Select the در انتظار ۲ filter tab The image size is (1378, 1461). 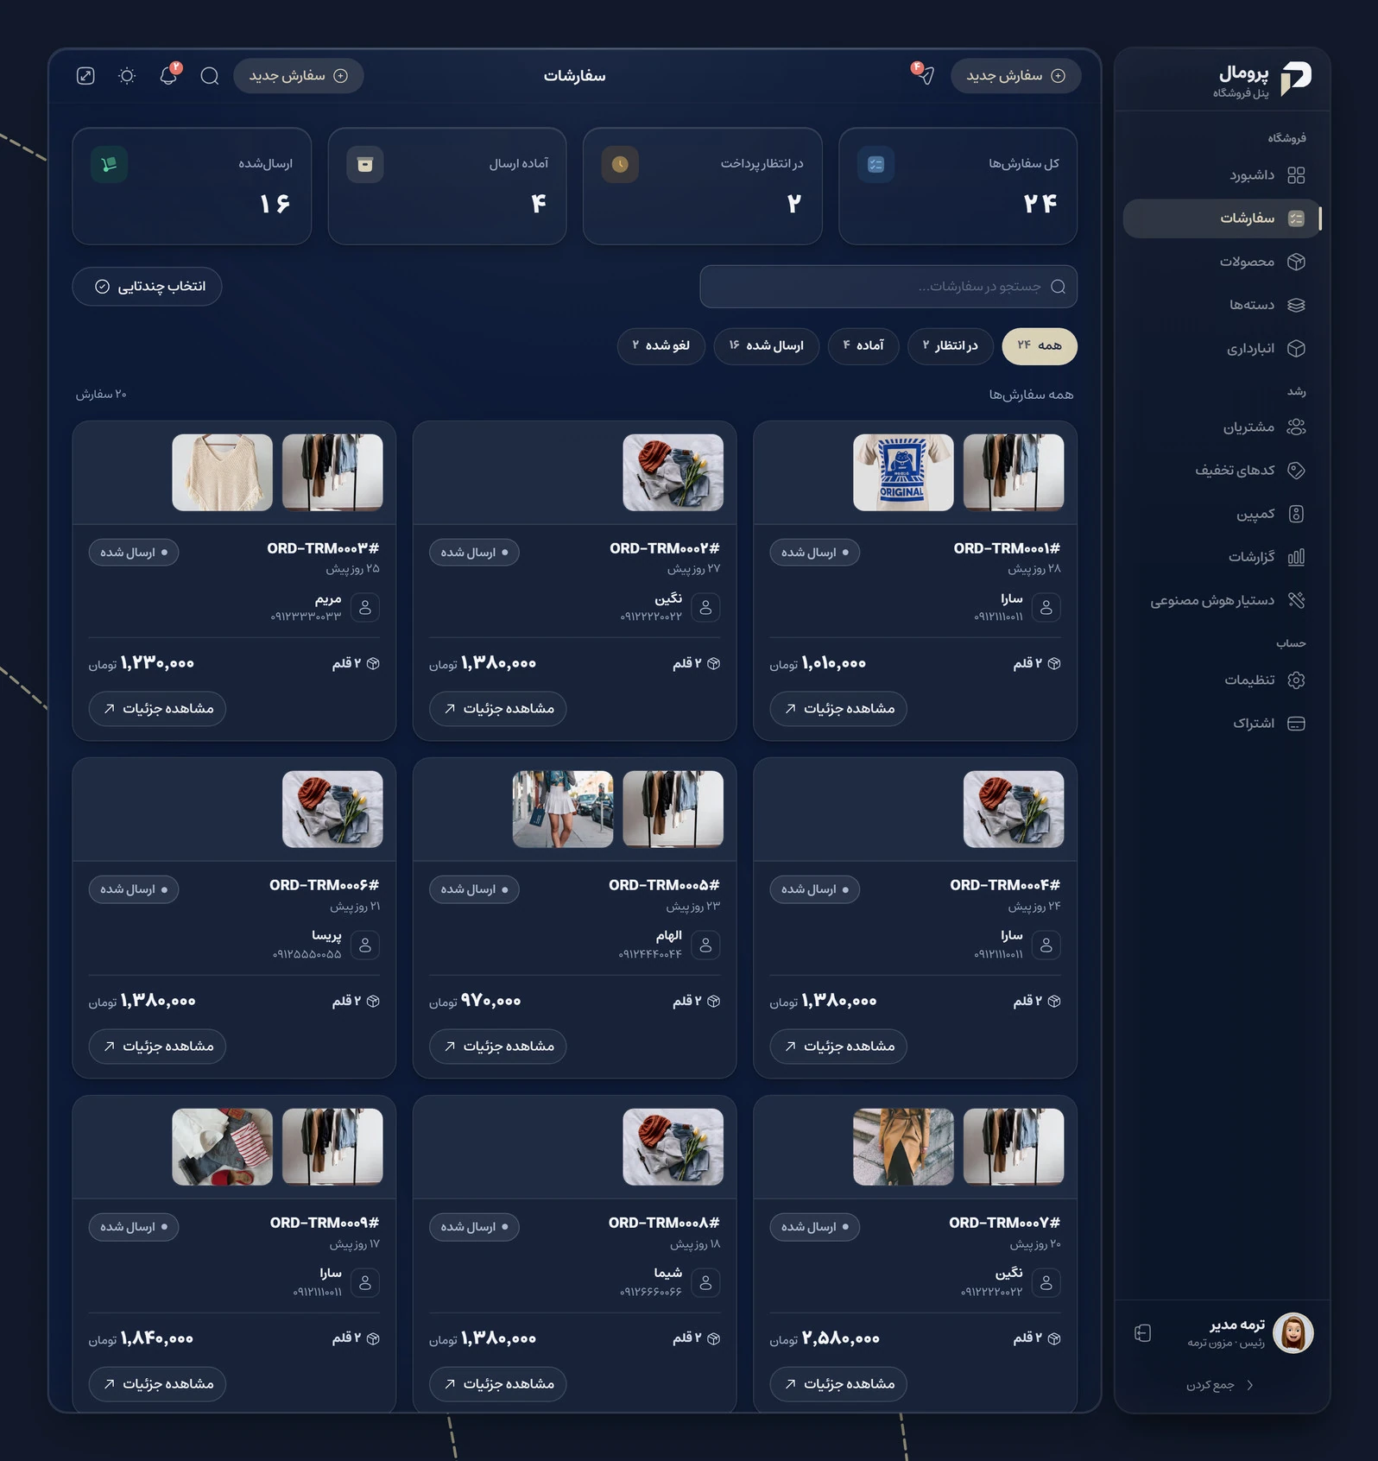[950, 345]
